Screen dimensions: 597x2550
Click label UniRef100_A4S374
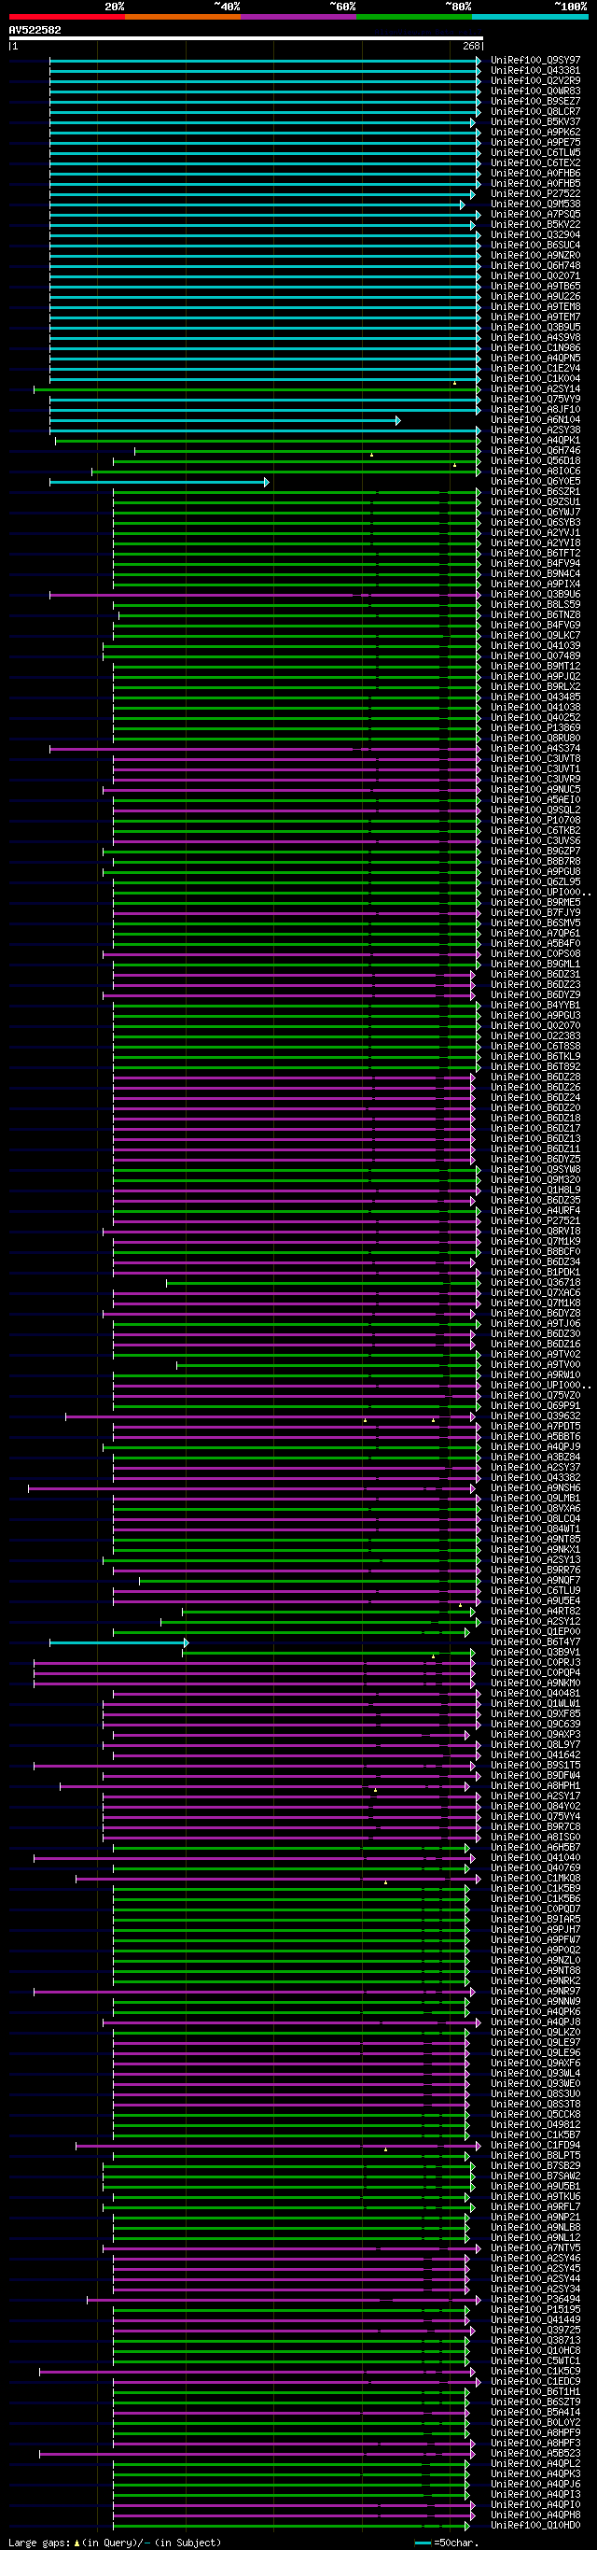(x=535, y=748)
